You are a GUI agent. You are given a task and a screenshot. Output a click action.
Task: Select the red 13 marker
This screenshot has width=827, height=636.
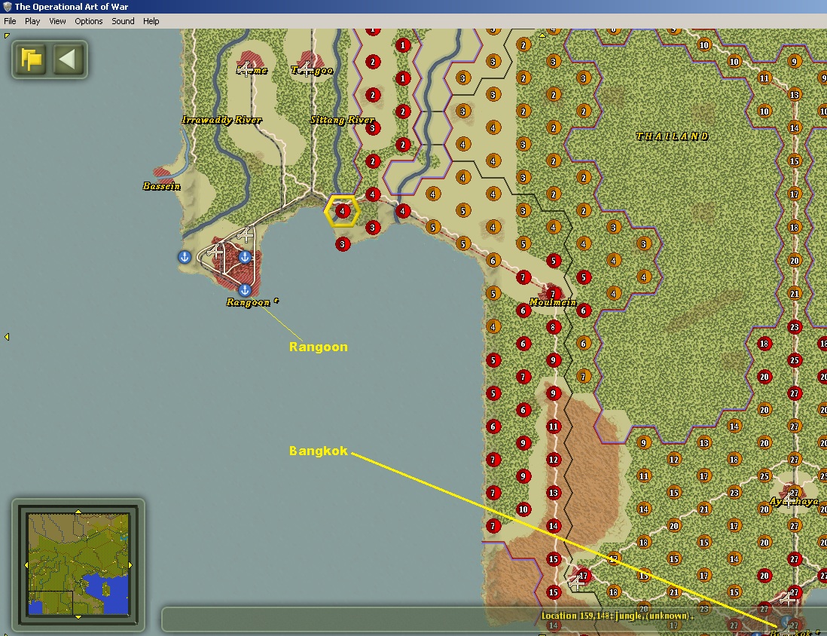[x=553, y=493]
